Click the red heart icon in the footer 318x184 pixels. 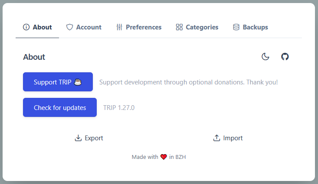164,157
